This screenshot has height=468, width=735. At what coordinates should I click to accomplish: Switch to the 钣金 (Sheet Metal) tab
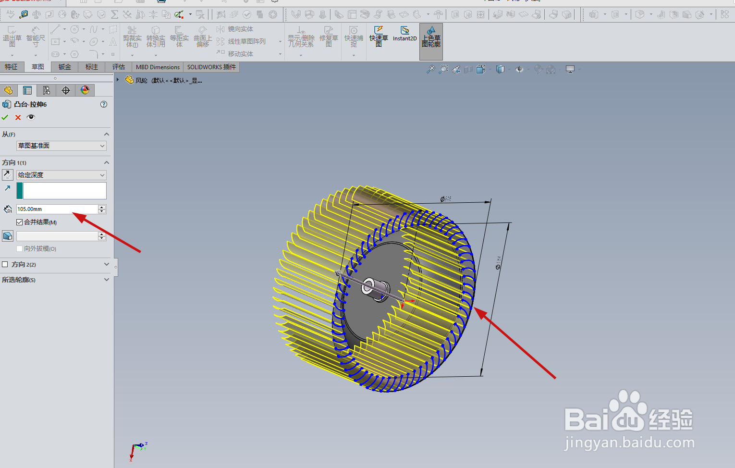pyautogui.click(x=65, y=67)
